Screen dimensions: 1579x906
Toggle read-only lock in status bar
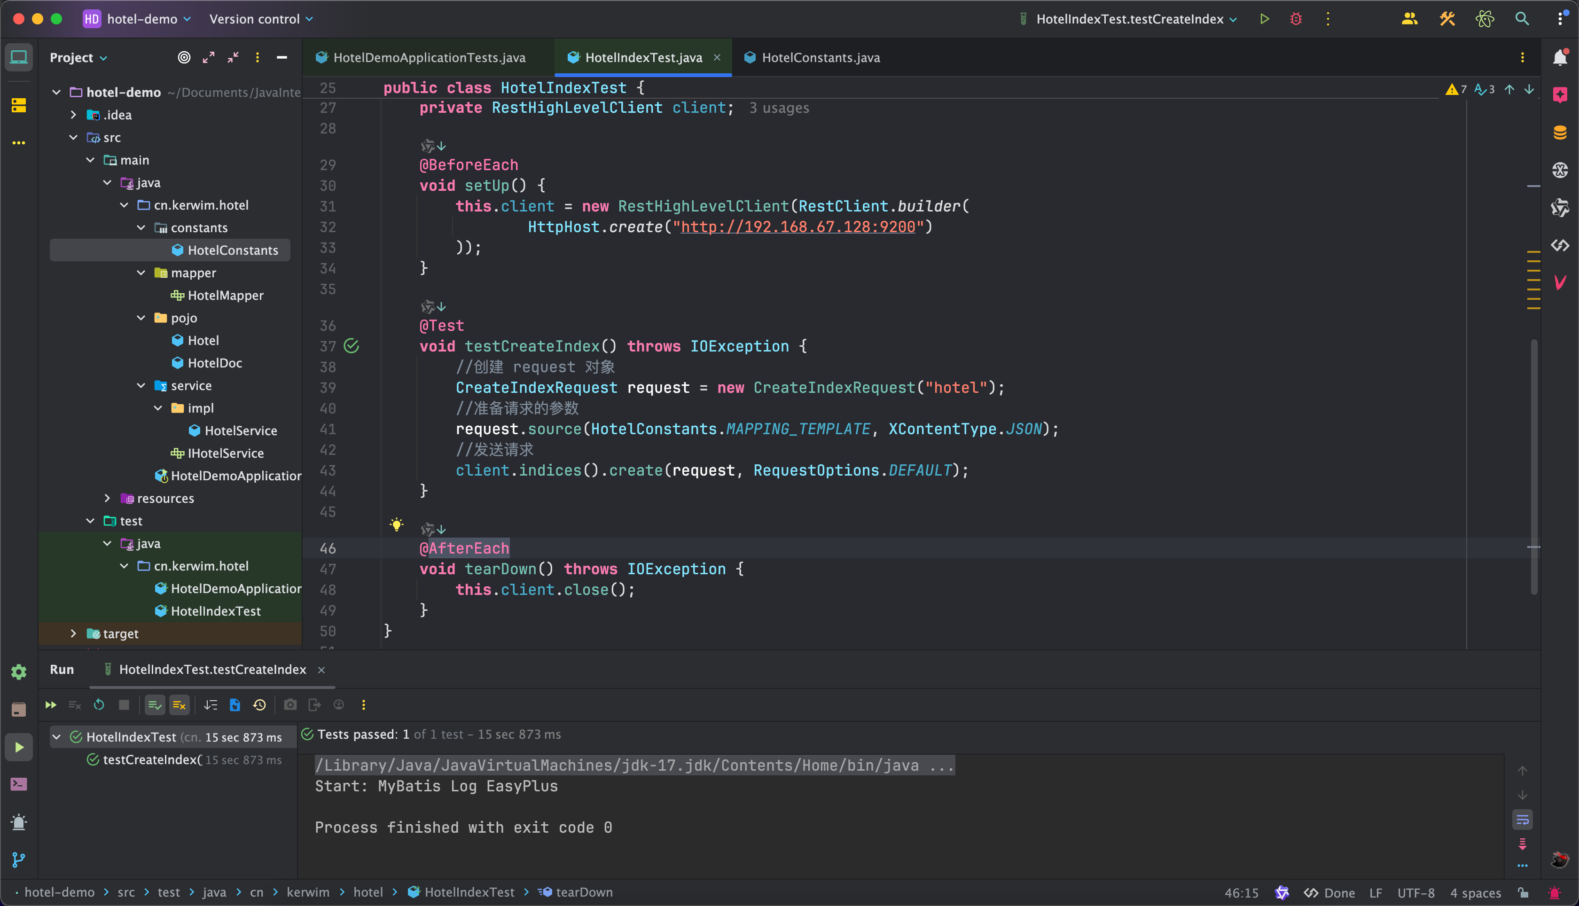tap(1523, 892)
